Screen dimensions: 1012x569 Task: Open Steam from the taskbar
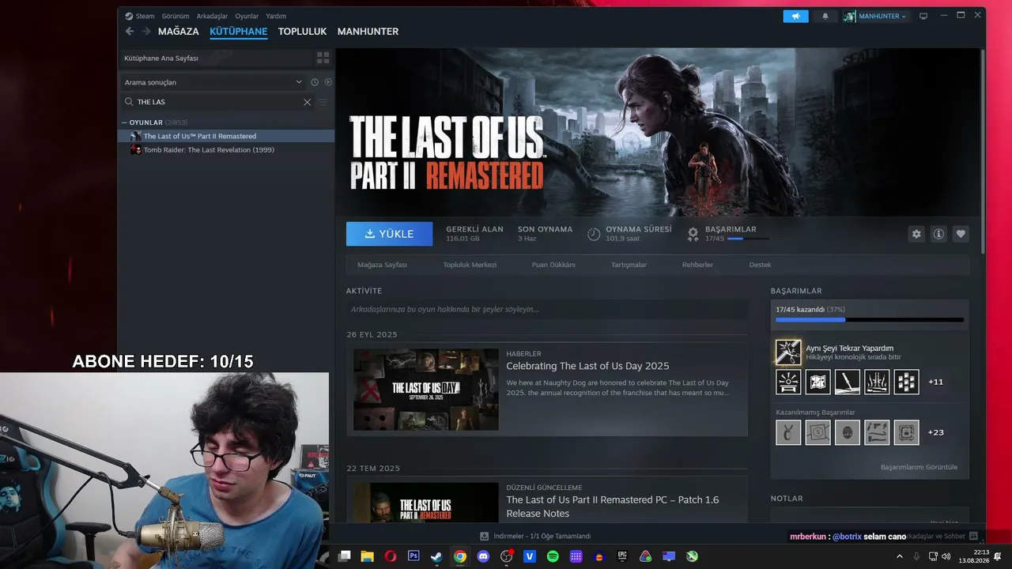(x=436, y=556)
